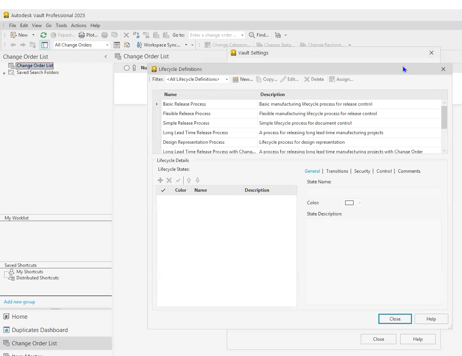
Task: Open the All Lifecycle Definitions filter dropdown
Action: point(197,79)
